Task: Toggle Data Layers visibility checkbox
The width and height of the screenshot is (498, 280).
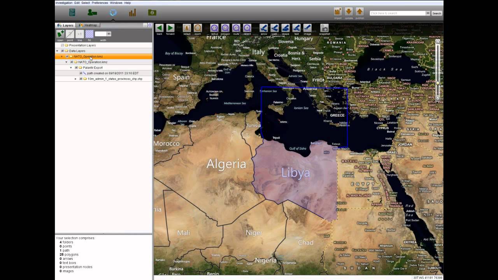Action: point(62,51)
